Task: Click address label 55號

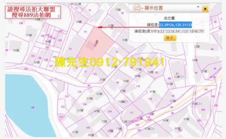Action: (29, 35)
